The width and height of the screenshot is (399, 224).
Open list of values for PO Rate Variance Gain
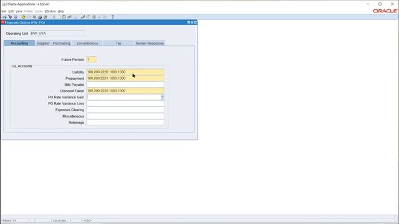point(163,97)
